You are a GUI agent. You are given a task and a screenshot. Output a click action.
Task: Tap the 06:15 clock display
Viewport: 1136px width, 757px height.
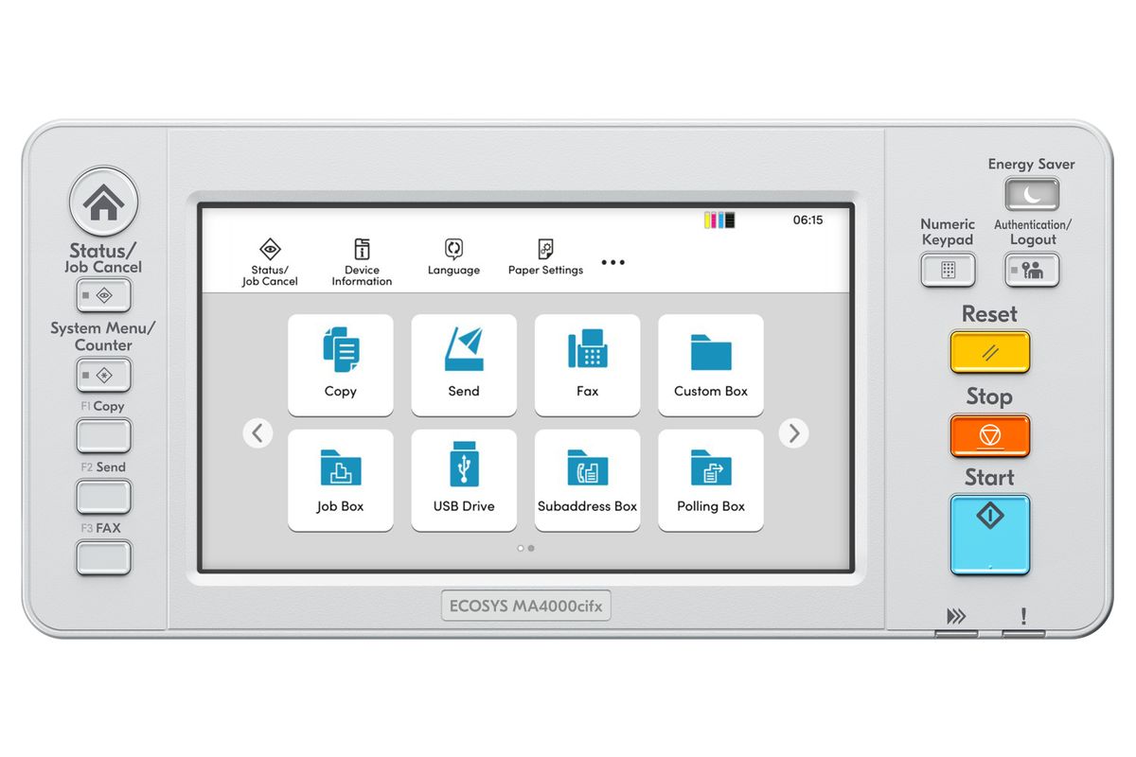point(808,220)
